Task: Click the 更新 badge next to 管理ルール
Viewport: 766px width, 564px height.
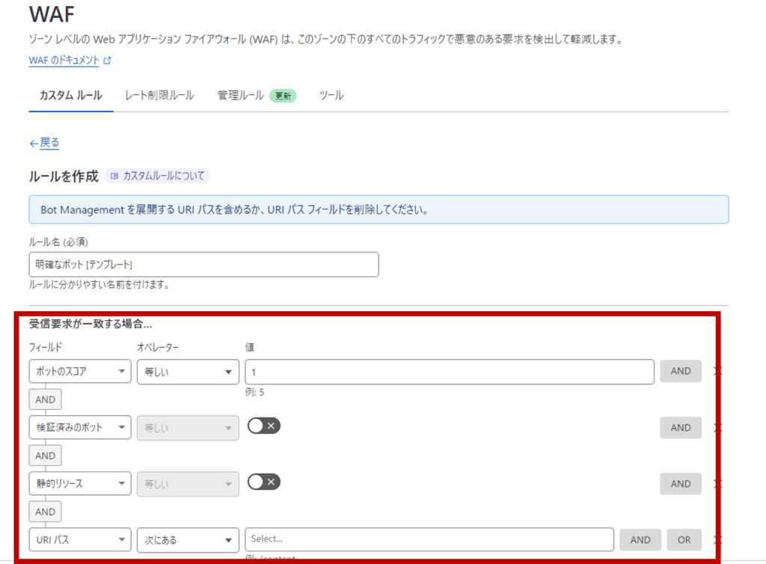Action: pyautogui.click(x=283, y=96)
